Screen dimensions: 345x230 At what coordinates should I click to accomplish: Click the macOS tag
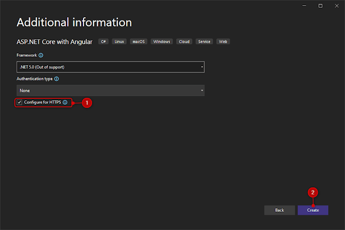[x=139, y=42]
